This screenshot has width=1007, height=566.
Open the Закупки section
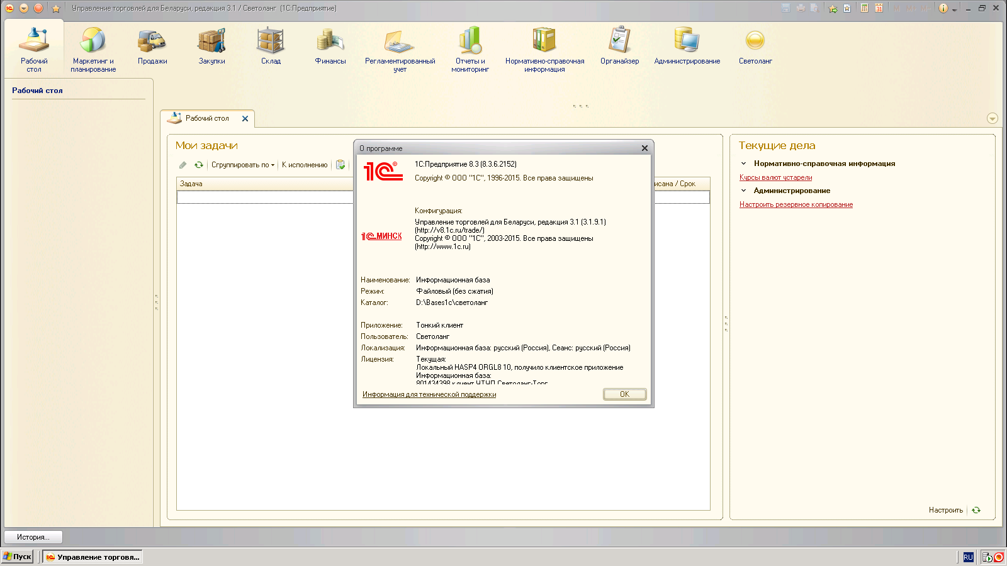211,46
